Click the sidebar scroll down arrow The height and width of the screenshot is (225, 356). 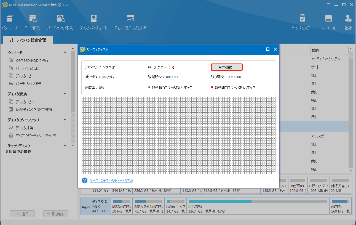tap(73, 145)
